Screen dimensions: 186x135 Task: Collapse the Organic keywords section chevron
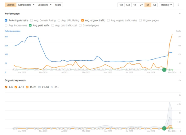(179, 80)
